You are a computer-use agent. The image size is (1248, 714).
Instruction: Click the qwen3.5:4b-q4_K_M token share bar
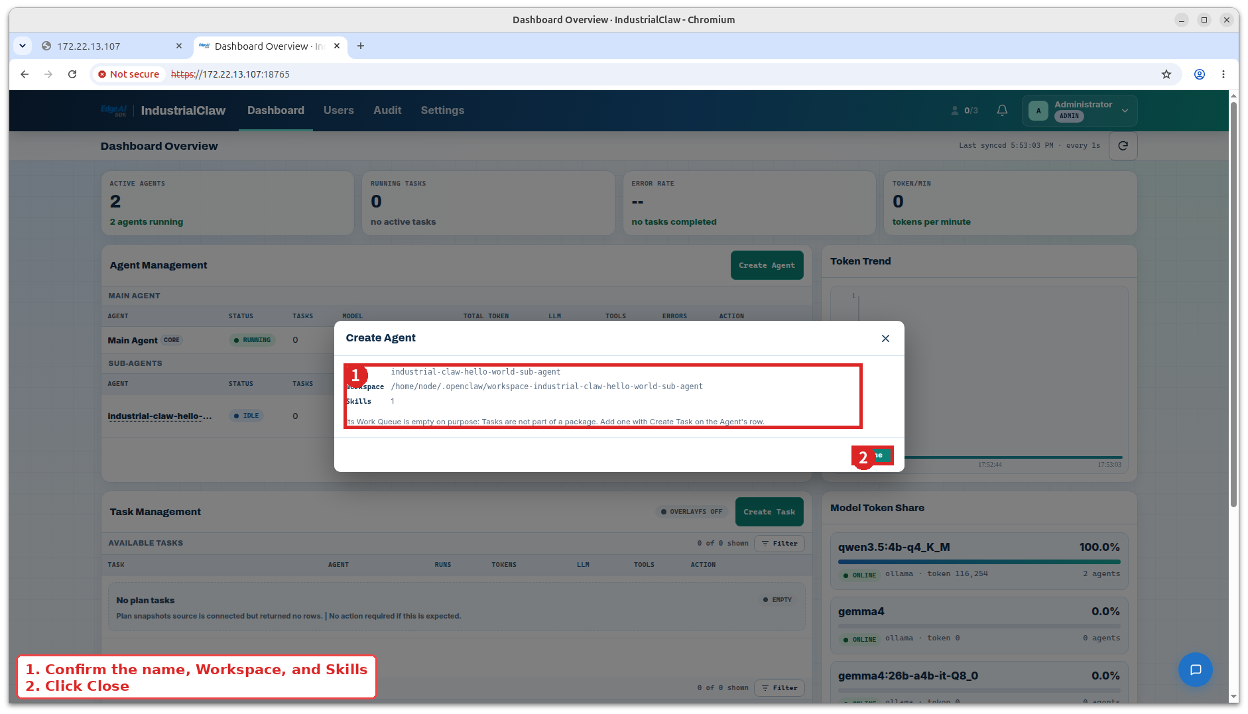pos(979,562)
